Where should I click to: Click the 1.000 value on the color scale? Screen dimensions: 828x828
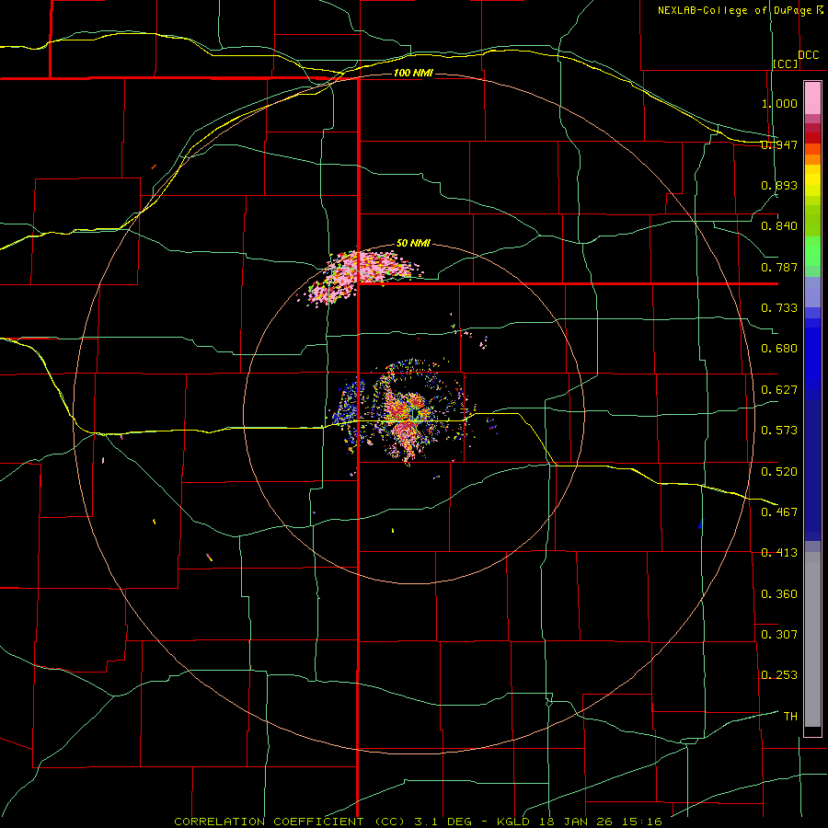(x=779, y=103)
